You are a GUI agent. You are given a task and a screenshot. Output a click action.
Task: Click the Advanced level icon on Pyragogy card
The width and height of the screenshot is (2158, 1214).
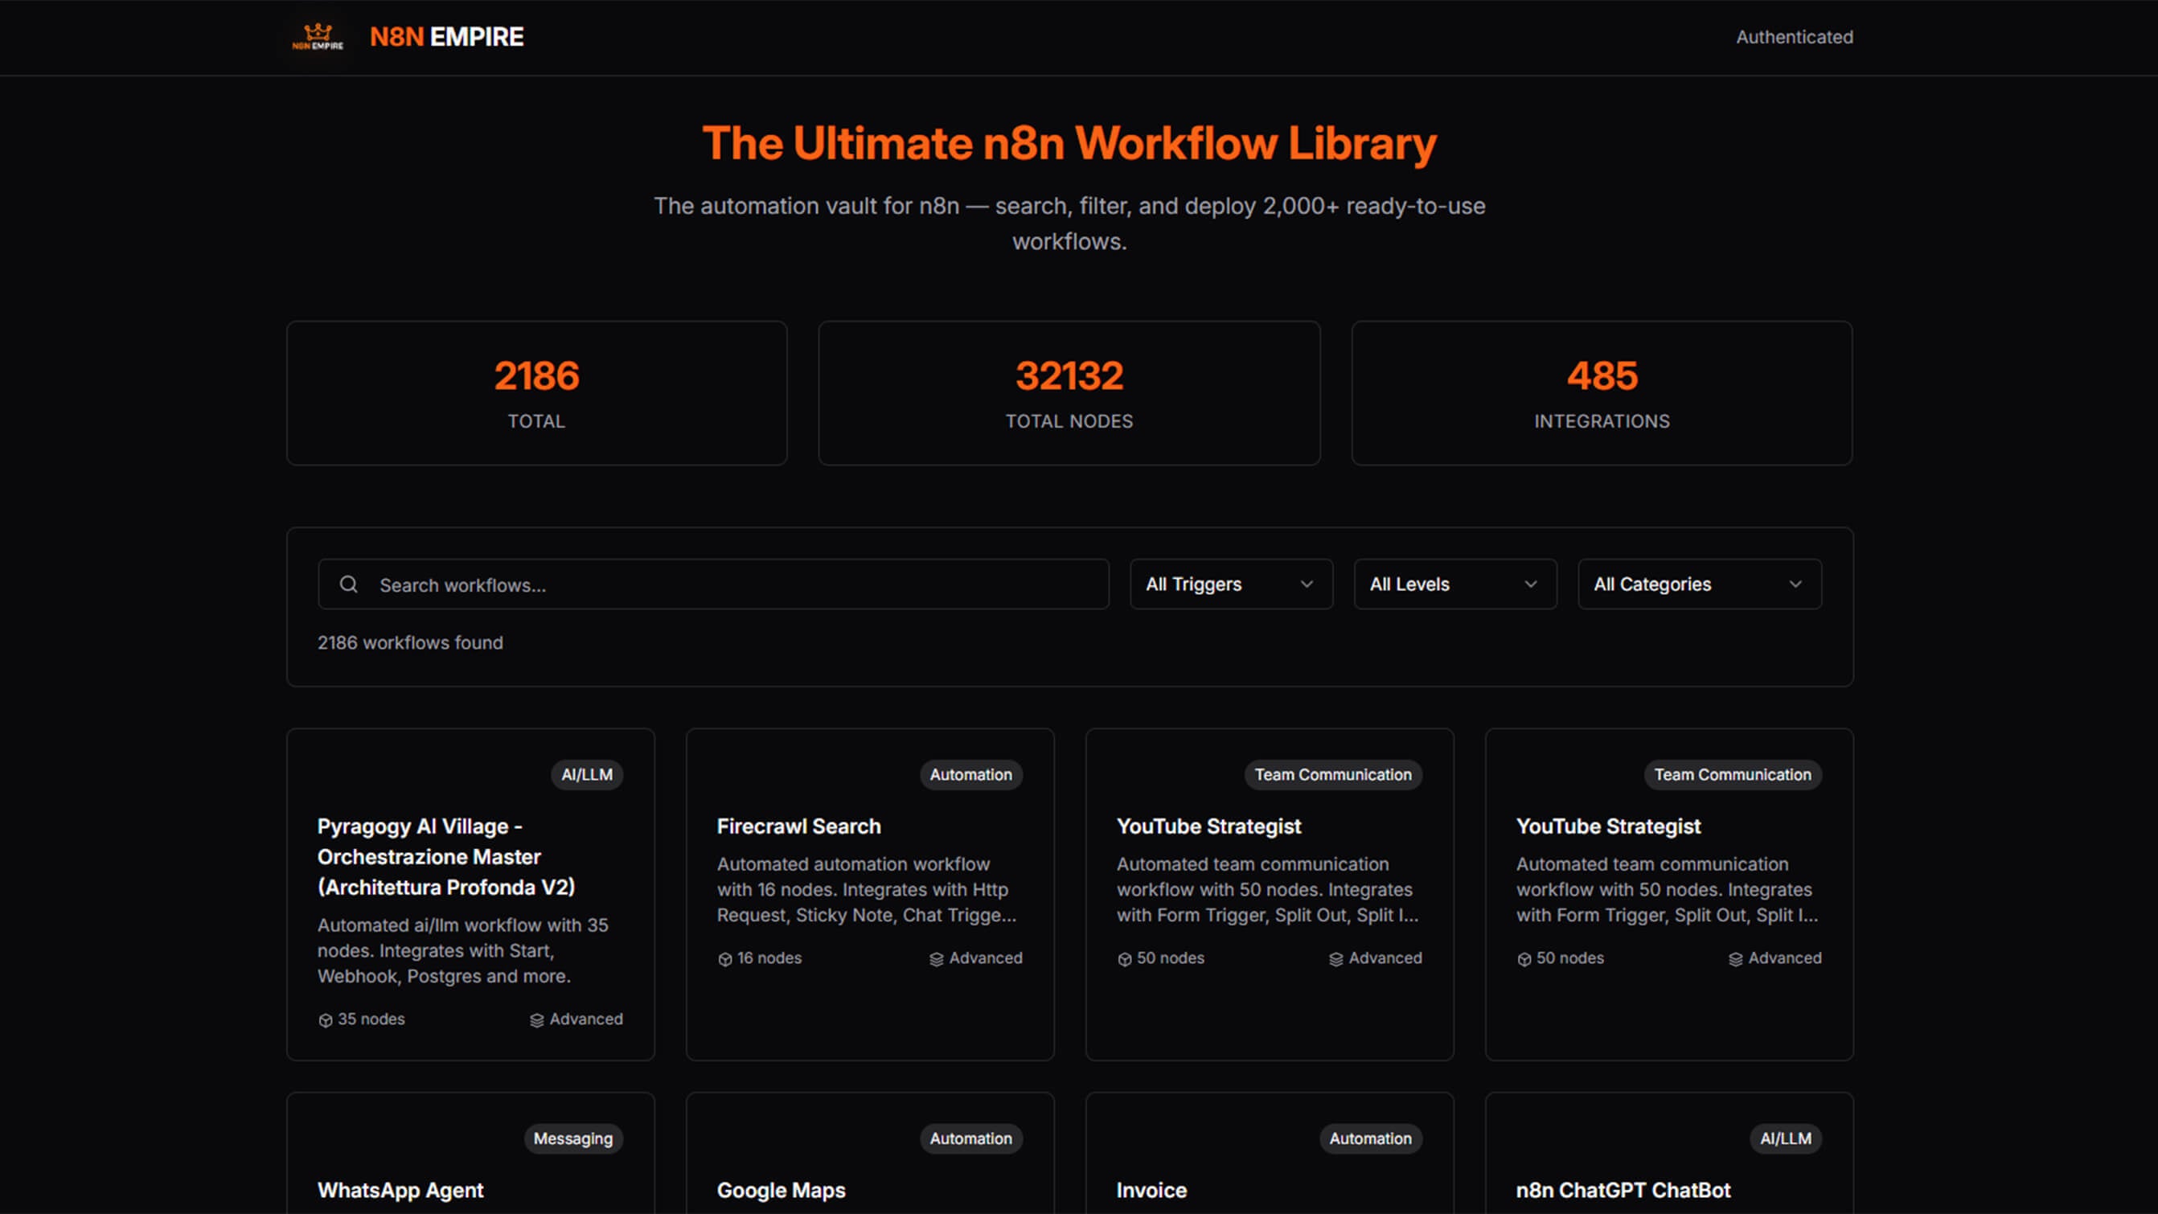point(537,1019)
